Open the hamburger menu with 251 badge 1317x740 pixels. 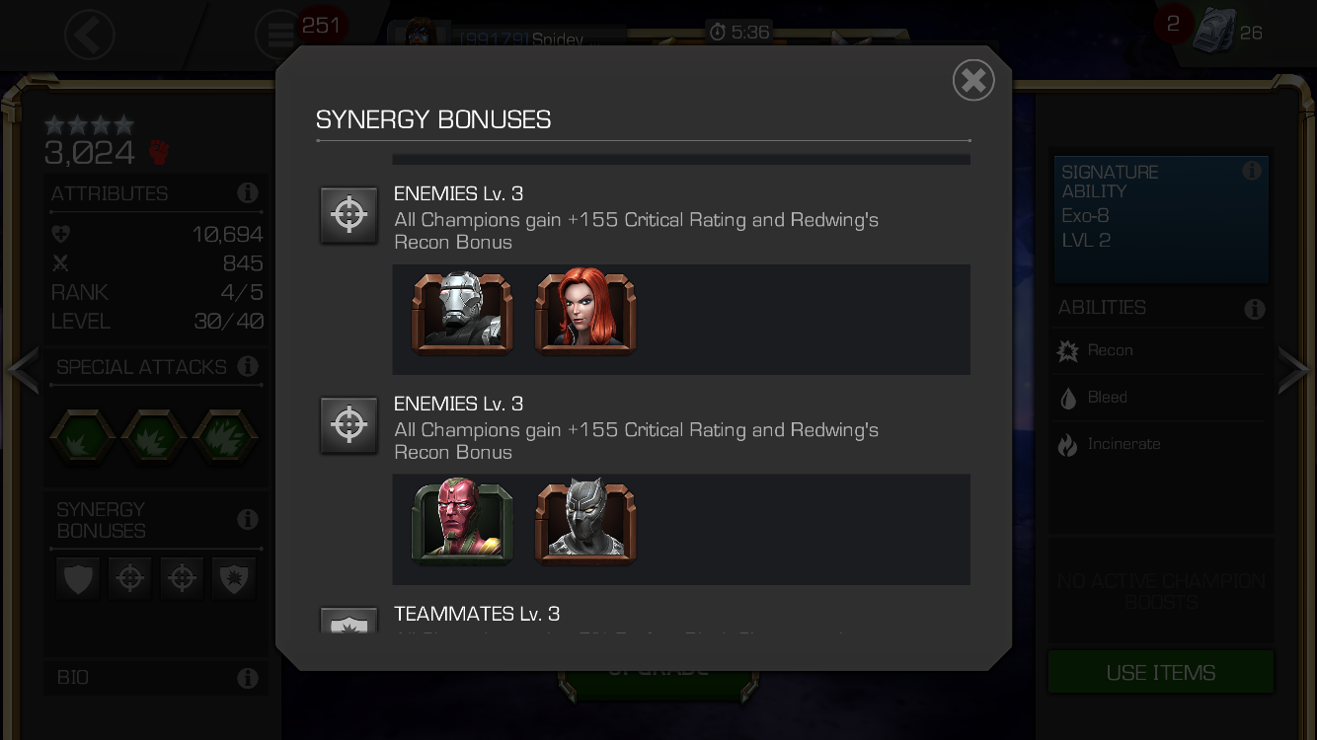(x=280, y=36)
